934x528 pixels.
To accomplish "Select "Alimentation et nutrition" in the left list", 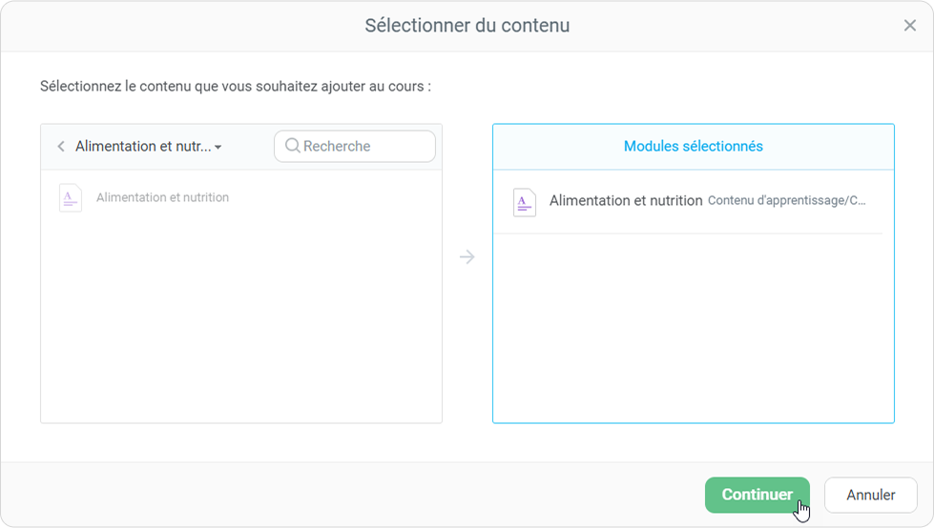I will click(162, 198).
